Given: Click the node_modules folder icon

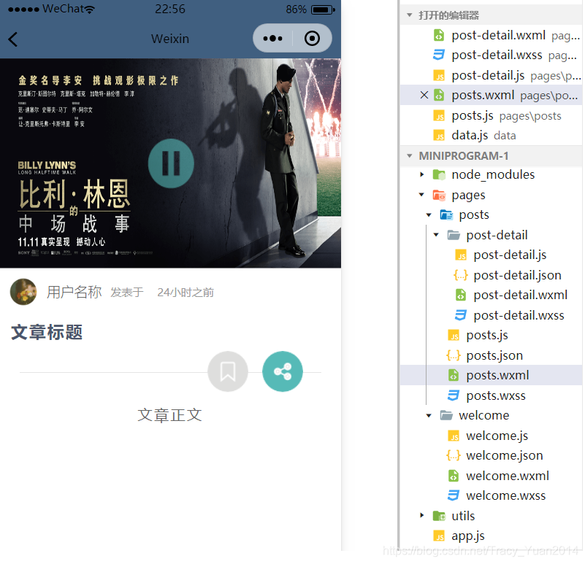Looking at the screenshot, I should coord(439,174).
